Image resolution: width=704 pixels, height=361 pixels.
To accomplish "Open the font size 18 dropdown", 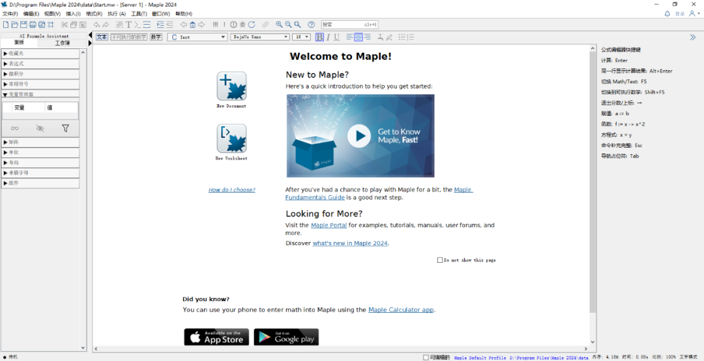I will click(x=301, y=37).
